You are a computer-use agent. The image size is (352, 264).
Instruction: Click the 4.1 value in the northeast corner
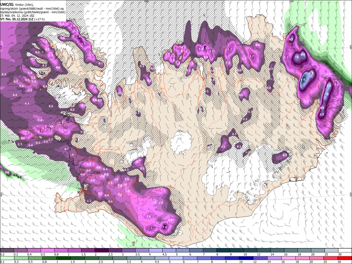[x=291, y=40]
